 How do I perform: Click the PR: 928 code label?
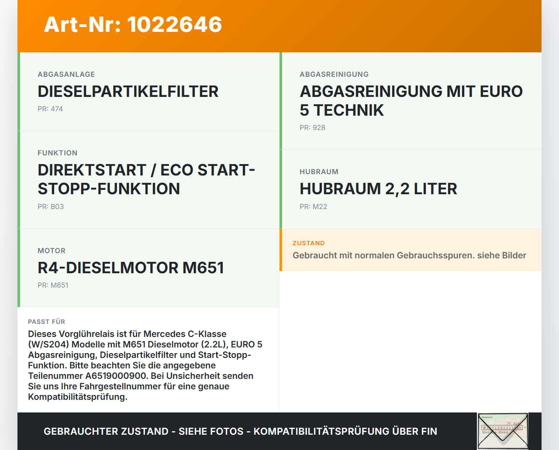click(312, 127)
